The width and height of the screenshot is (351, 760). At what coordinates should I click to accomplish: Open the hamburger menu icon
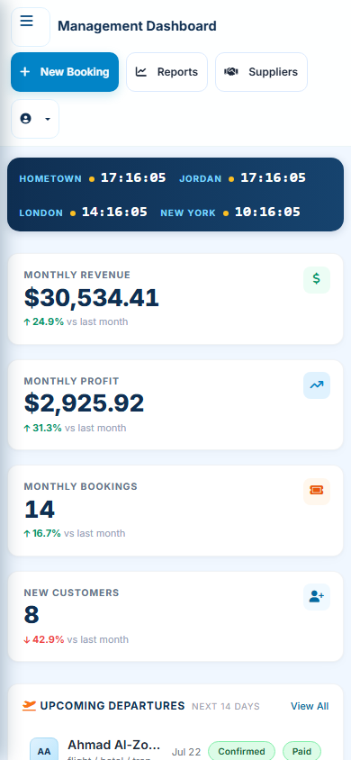[27, 21]
